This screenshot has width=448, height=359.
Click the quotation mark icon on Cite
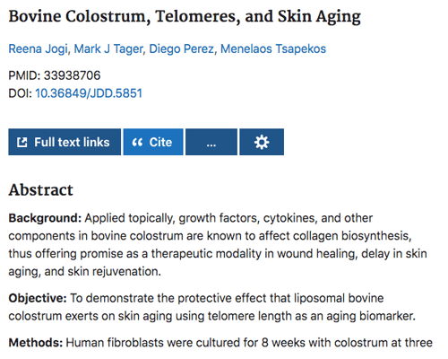(x=137, y=142)
